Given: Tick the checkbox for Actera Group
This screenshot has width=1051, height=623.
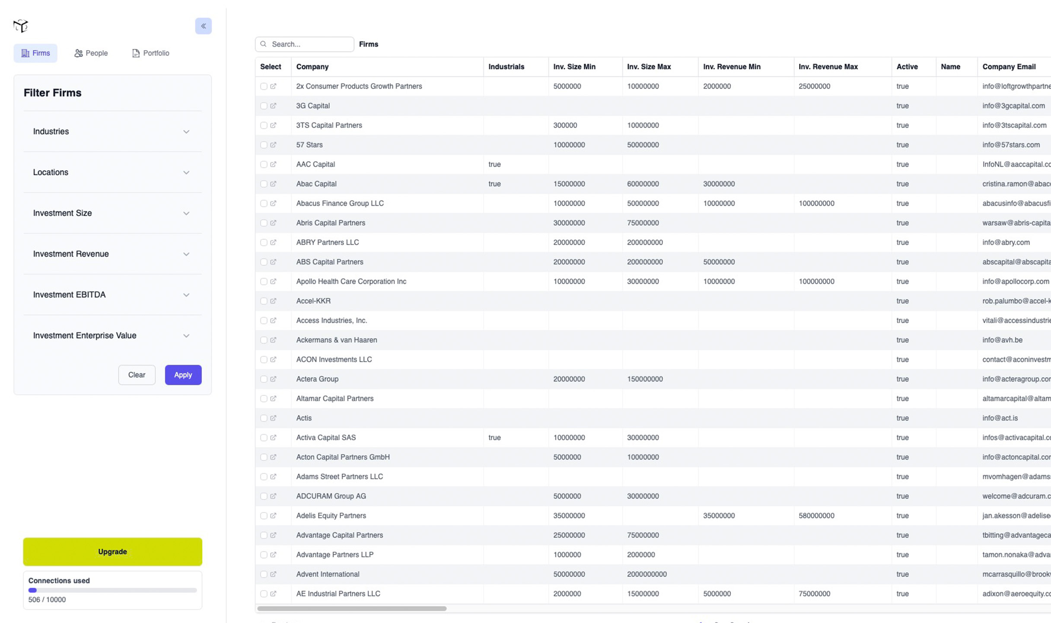Looking at the screenshot, I should point(264,379).
